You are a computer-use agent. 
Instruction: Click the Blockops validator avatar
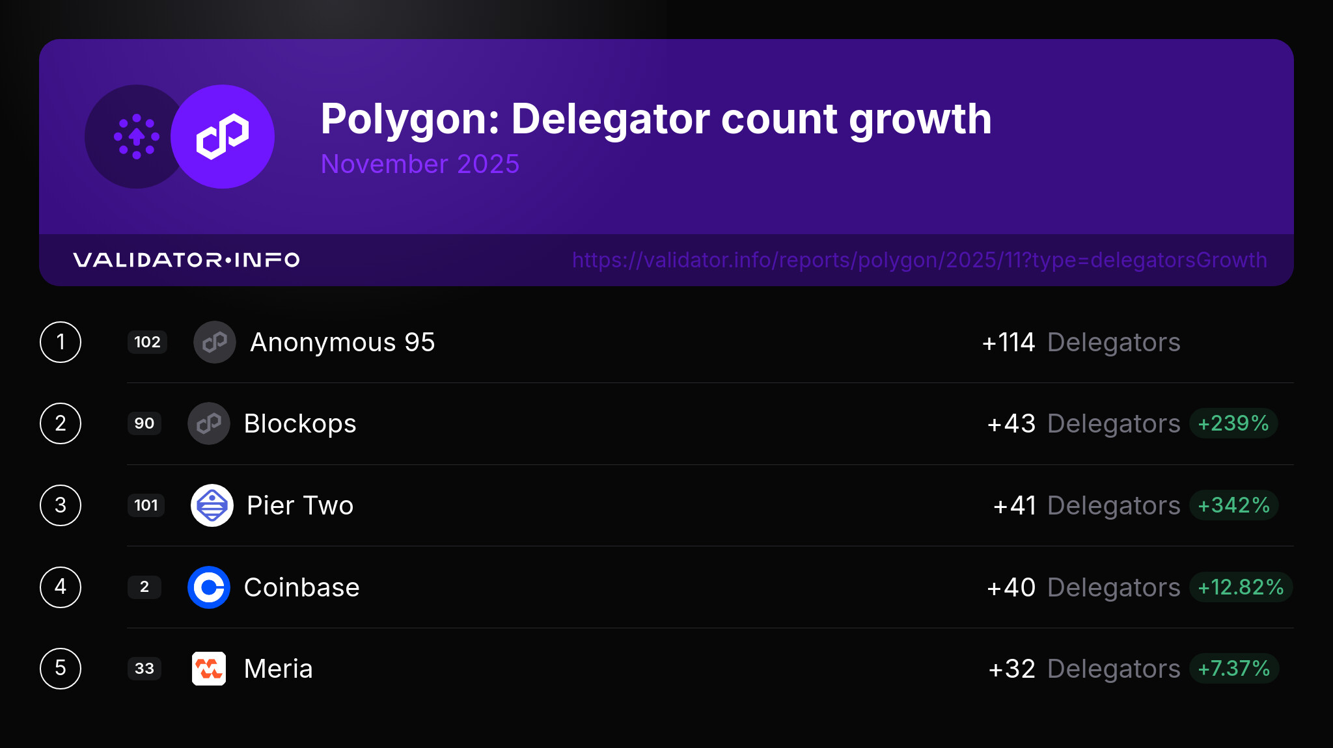point(209,423)
